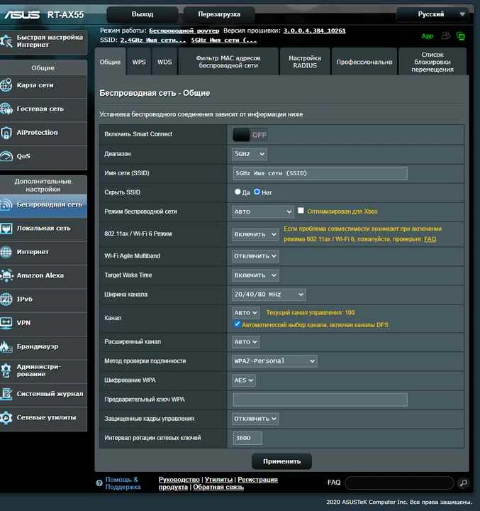Open Шифрование WPA AES dropdown
The height and width of the screenshot is (511, 480).
(244, 380)
